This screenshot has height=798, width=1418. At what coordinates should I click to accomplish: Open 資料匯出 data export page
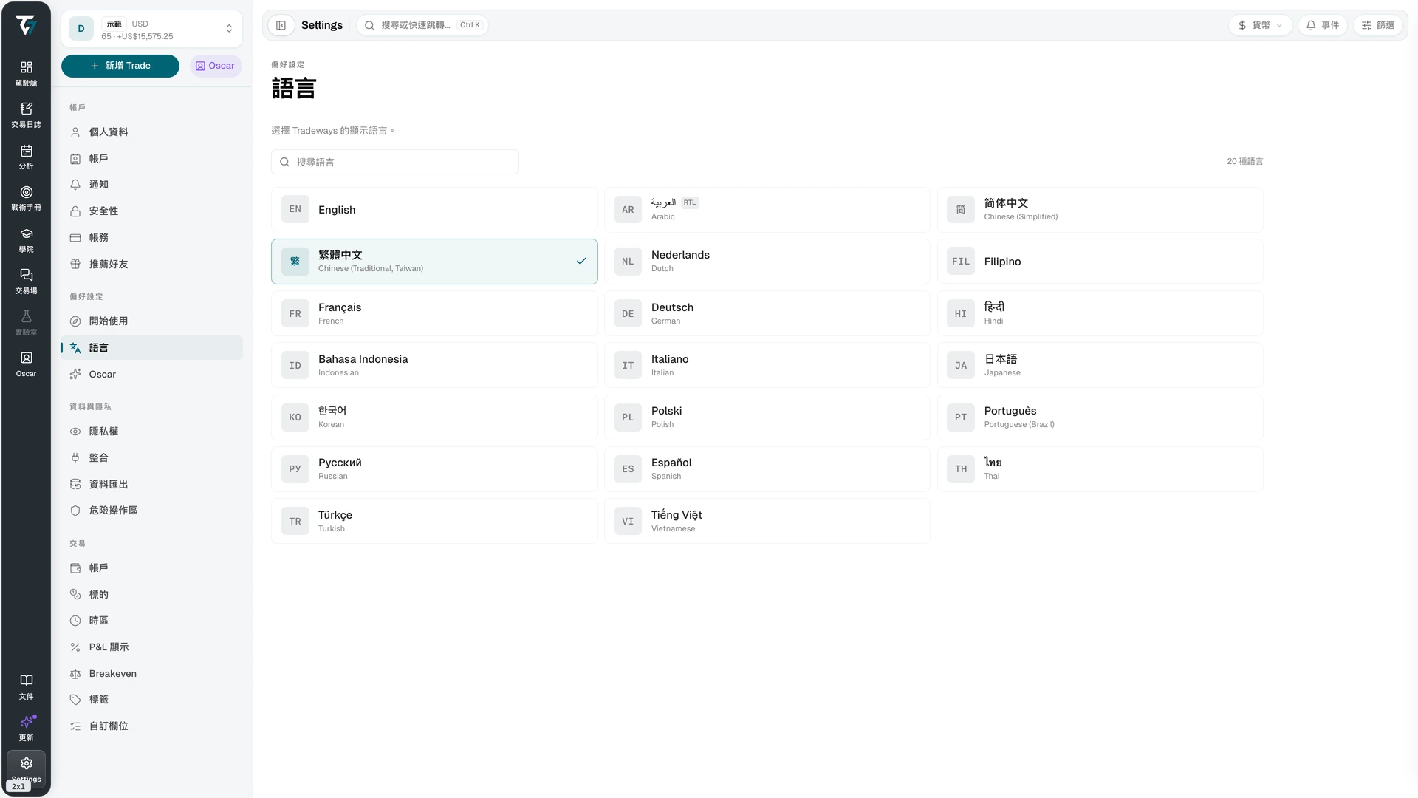pos(151,485)
